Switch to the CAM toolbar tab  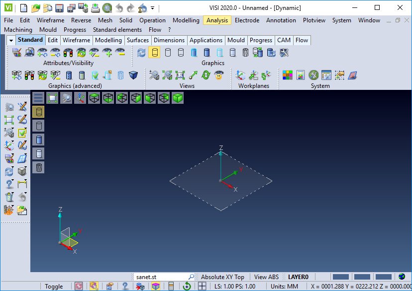284,40
